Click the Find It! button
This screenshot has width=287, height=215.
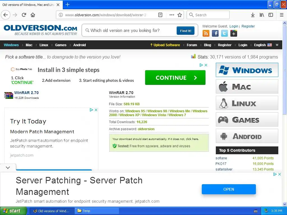pos(186,31)
